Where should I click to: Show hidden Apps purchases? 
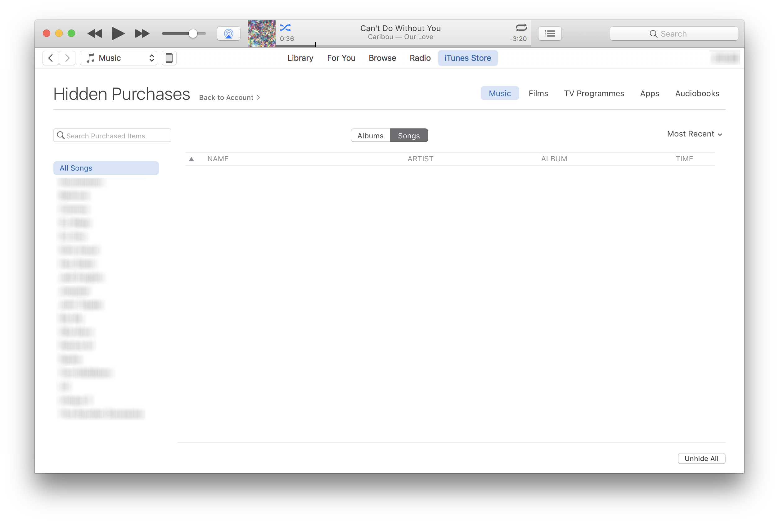[x=650, y=93]
